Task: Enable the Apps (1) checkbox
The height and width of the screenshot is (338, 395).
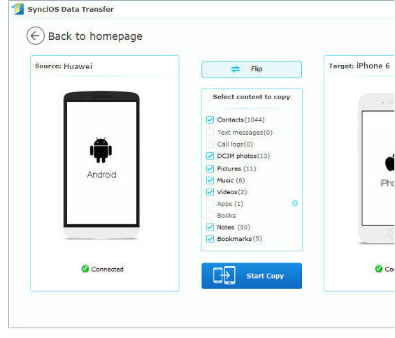Action: [x=210, y=204]
